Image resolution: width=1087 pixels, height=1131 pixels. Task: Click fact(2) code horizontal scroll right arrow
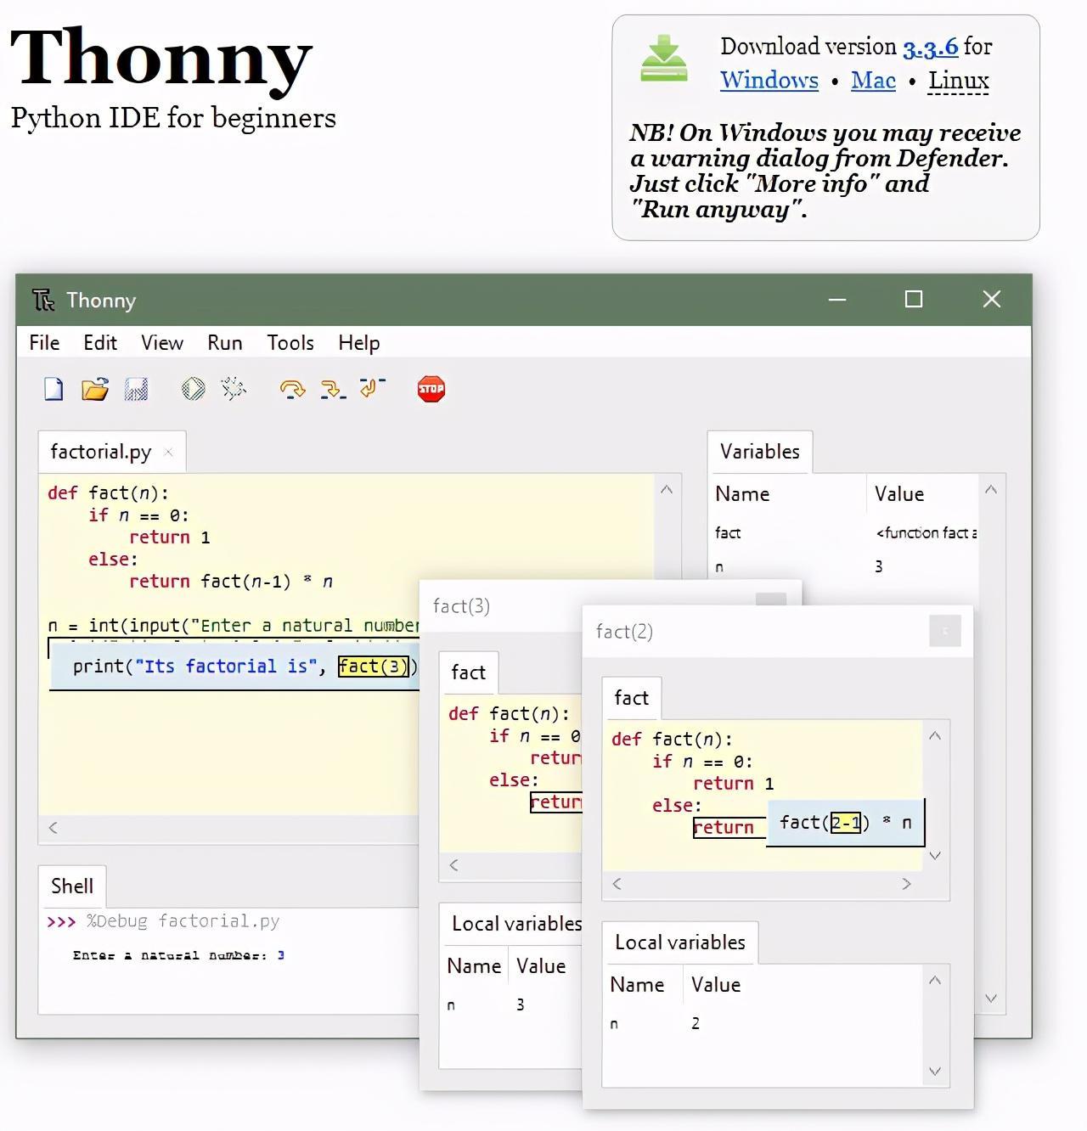point(906,884)
